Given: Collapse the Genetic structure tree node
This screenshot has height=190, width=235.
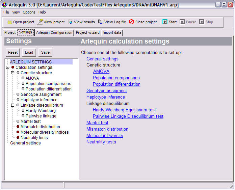Looking at the screenshot, I should pyautogui.click(x=13, y=73).
